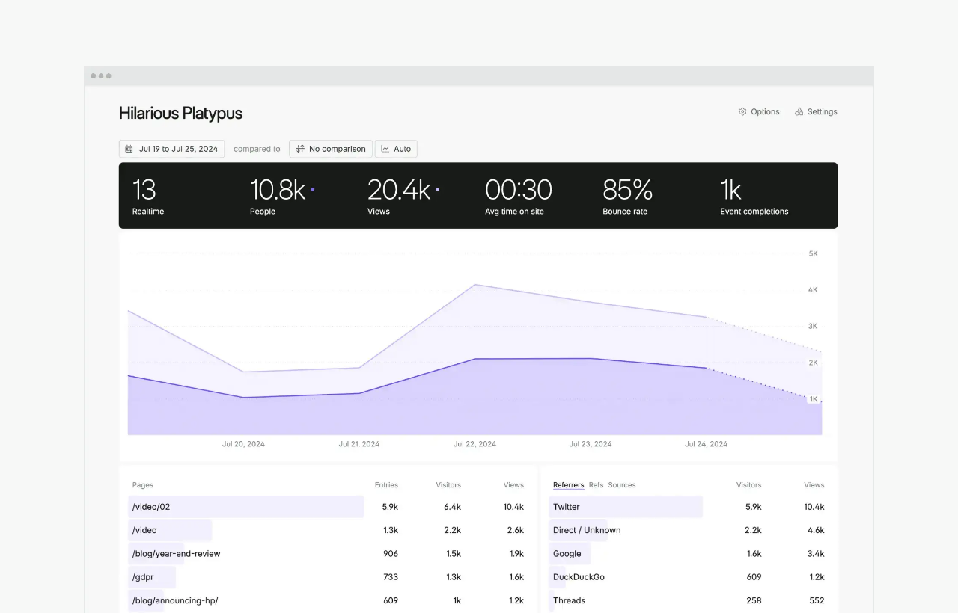Viewport: 958px width, 613px height.
Task: Click the purple dot next to Views
Action: (x=438, y=190)
